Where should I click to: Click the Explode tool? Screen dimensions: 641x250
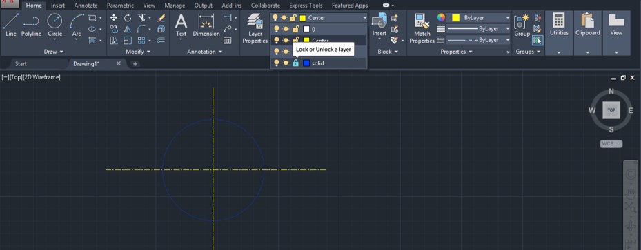(161, 29)
